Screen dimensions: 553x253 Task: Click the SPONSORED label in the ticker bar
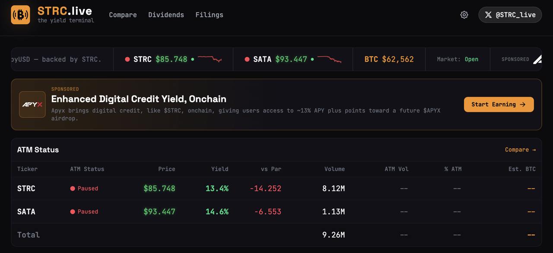pyautogui.click(x=515, y=59)
